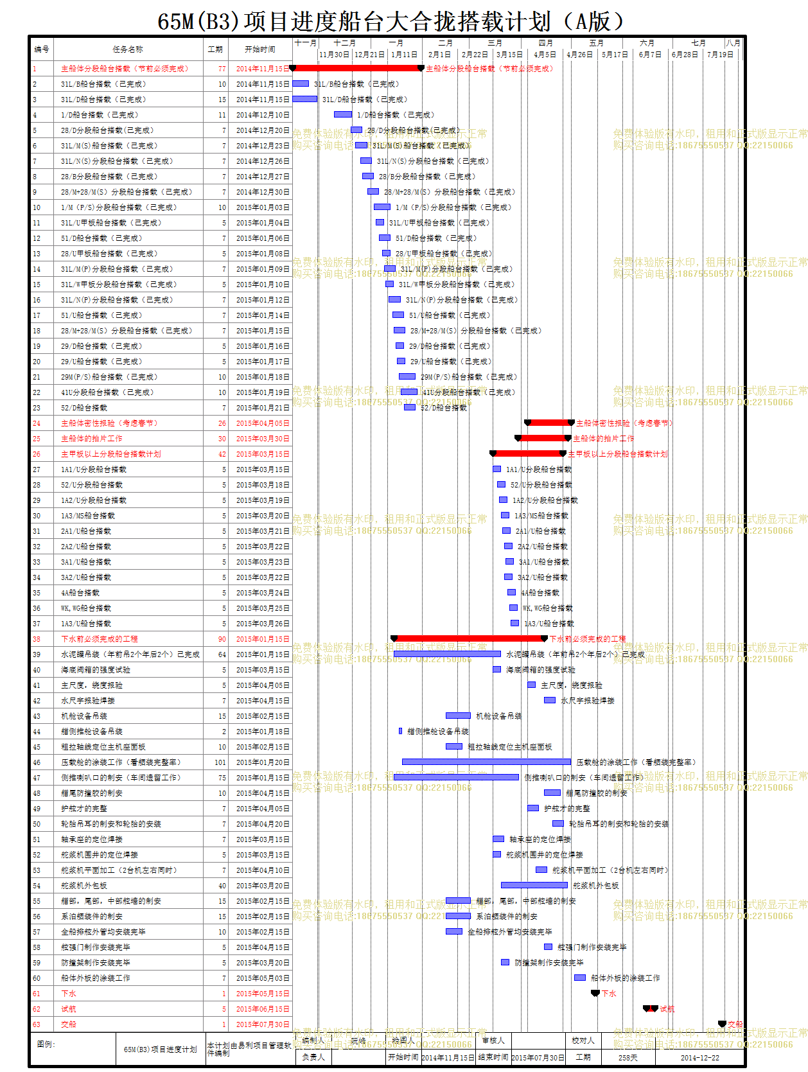The height and width of the screenshot is (1072, 808).
Task: Click the chart title 65M(B3)项目进度船台大合拢搭载计划
Action: (391, 21)
